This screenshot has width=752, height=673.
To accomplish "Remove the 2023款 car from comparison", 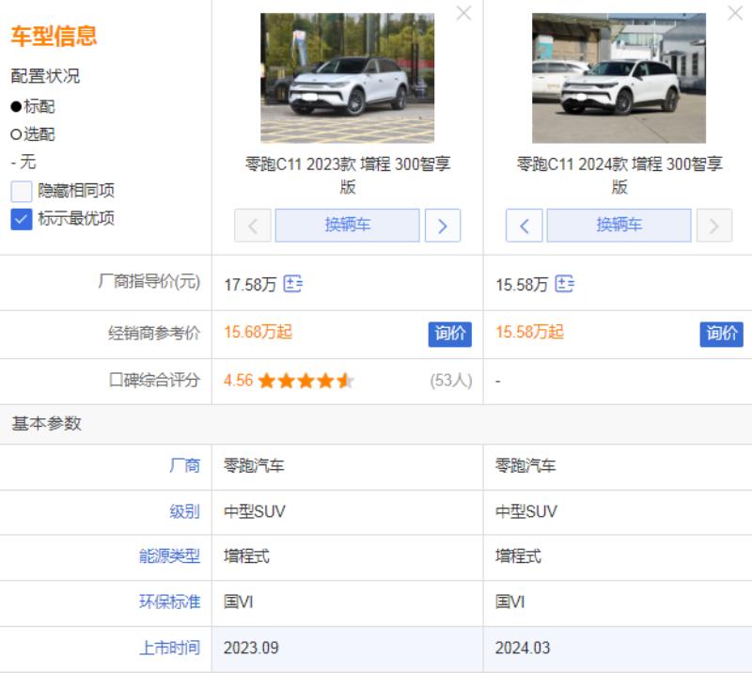I will click(x=463, y=13).
